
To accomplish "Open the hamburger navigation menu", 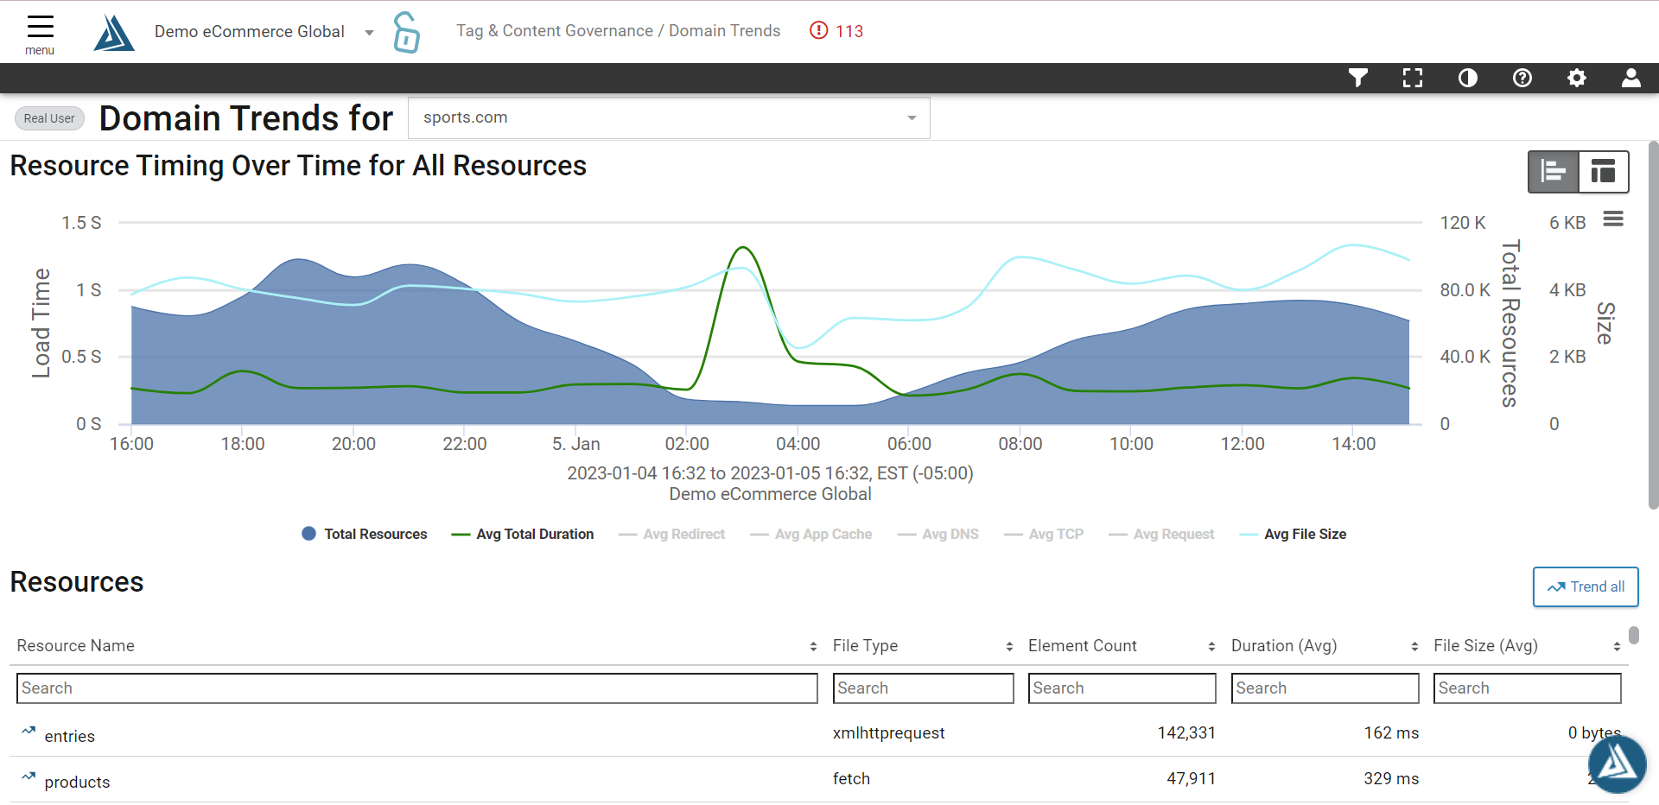I will pos(40,29).
